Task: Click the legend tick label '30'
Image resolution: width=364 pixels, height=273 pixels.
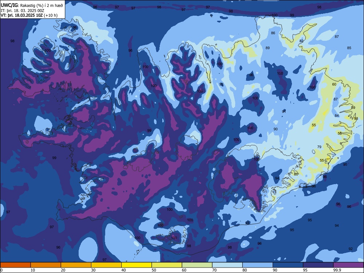Action: [x=93, y=270]
